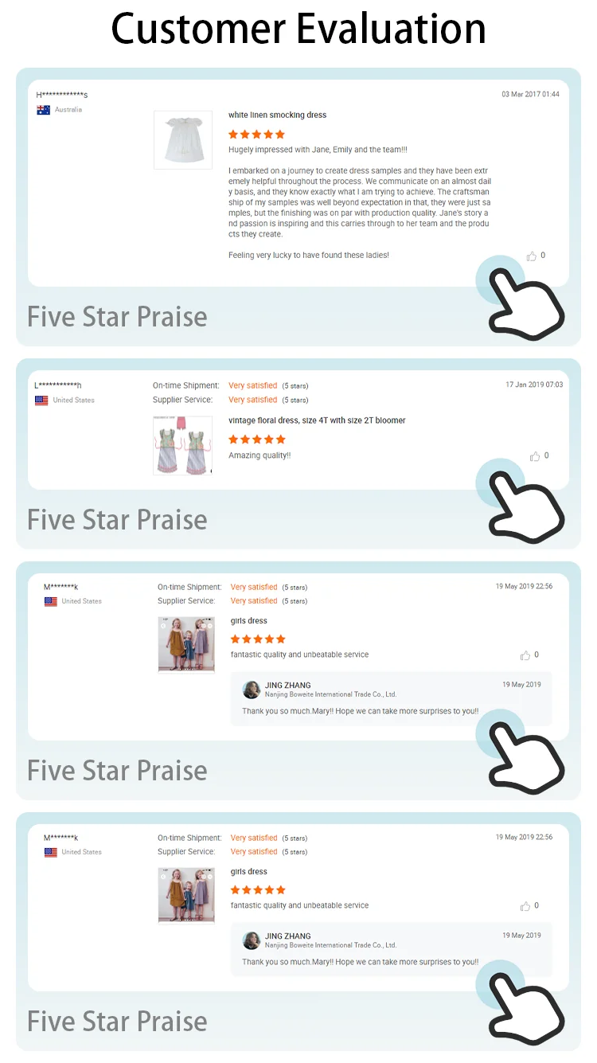The image size is (597, 1063).
Task: Like the white linen smocking dress review
Action: pyautogui.click(x=532, y=256)
